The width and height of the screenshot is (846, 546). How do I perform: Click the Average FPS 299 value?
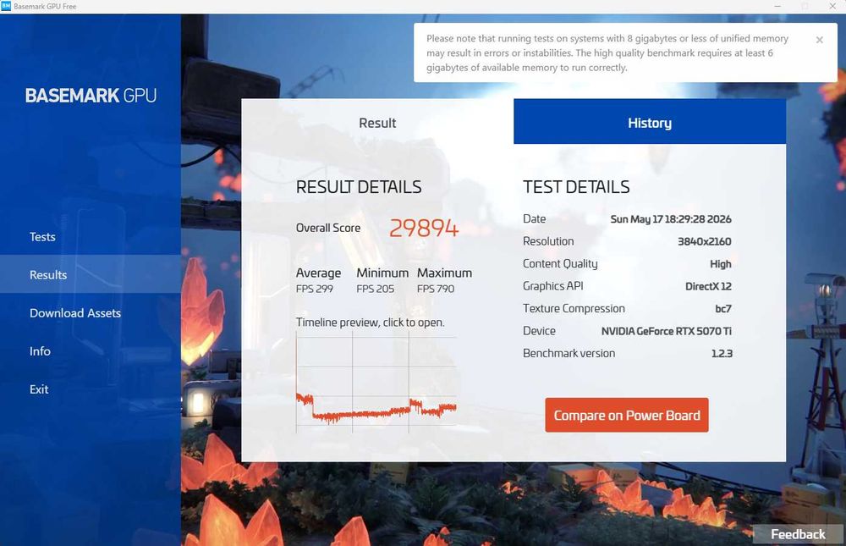tap(315, 289)
